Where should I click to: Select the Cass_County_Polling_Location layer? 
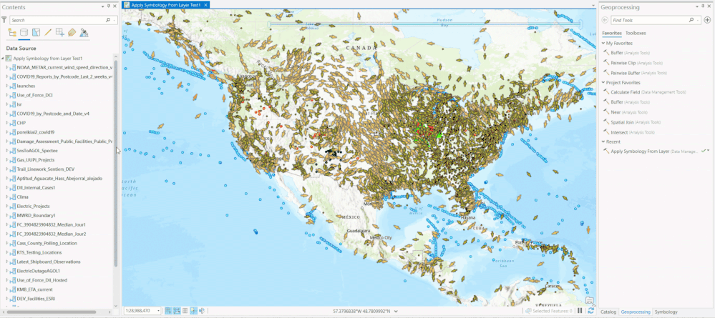[x=47, y=243]
